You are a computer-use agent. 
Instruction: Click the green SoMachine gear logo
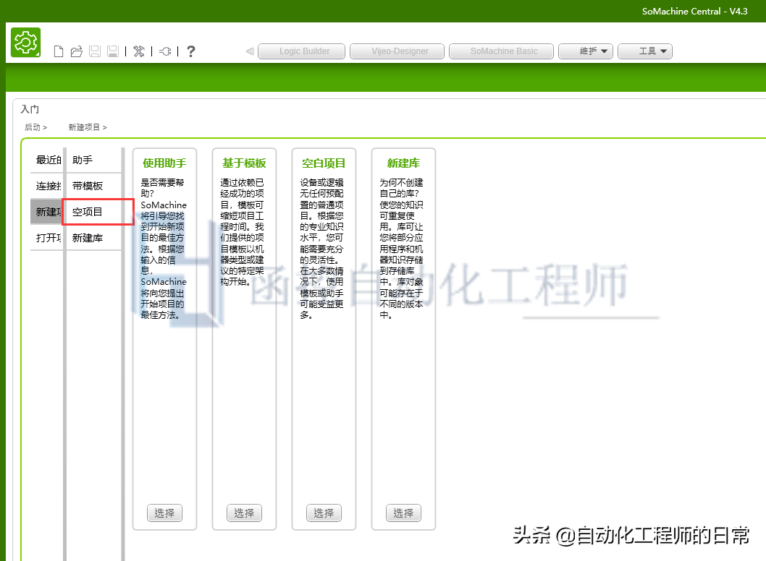25,43
